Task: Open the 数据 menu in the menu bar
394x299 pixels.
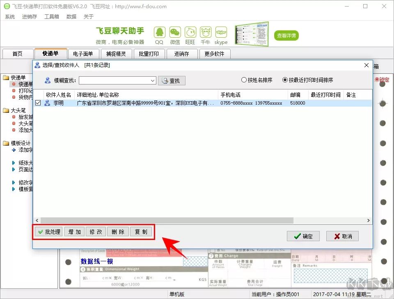Action: (71, 16)
